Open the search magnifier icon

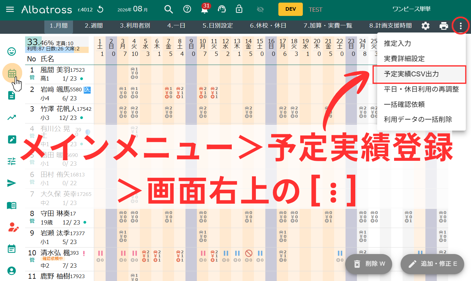click(169, 9)
